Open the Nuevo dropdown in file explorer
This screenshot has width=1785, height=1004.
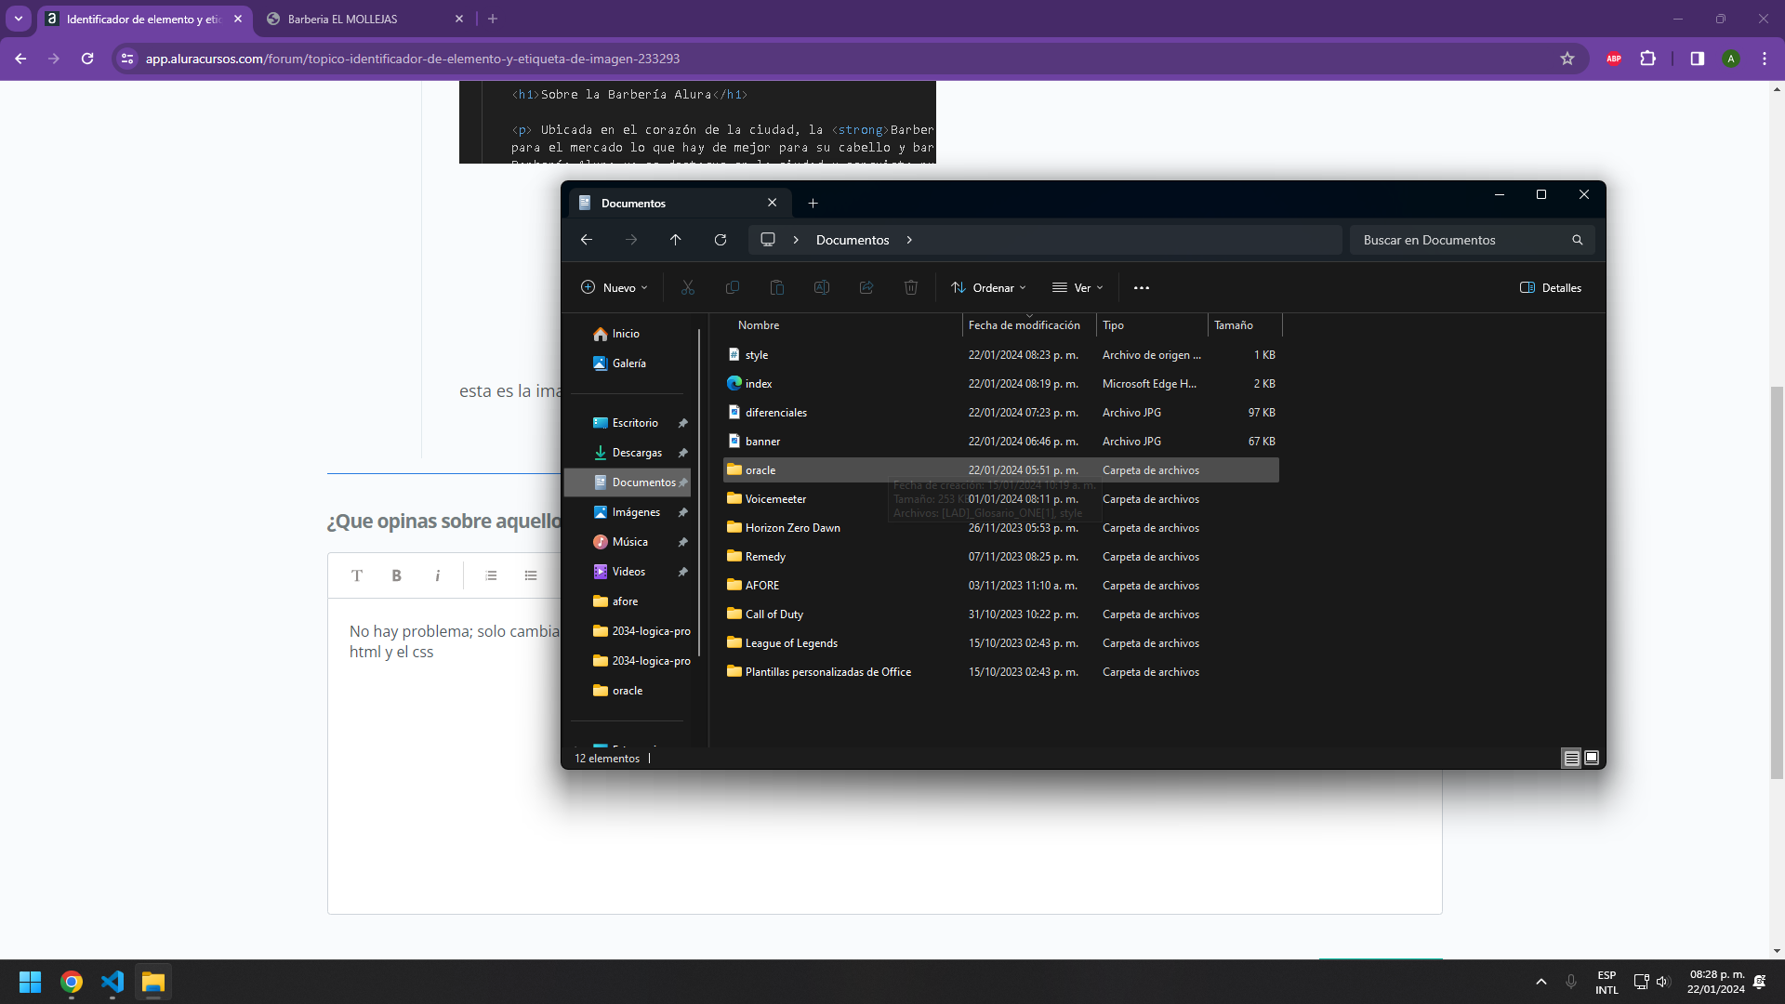pos(613,287)
